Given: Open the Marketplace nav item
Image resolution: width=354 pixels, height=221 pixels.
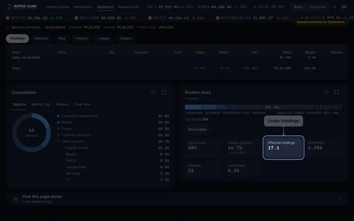Looking at the screenshot, I should pyautogui.click(x=83, y=7).
